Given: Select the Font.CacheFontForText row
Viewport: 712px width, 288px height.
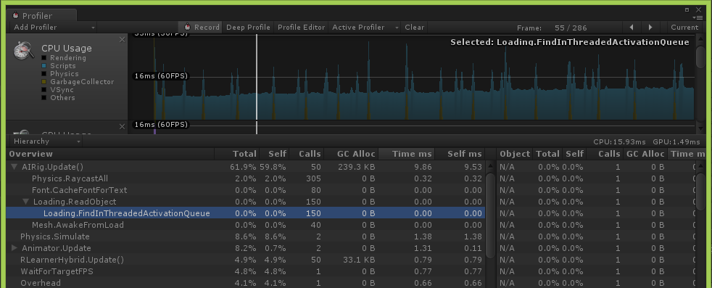Looking at the screenshot, I should click(246, 190).
